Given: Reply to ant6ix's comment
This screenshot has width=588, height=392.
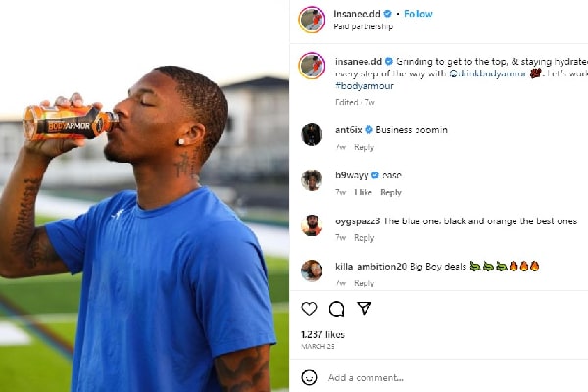Looking at the screenshot, I should point(364,148).
